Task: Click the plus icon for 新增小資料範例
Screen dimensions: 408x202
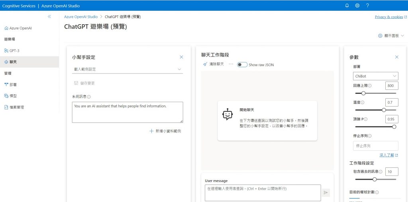Action: [151, 131]
